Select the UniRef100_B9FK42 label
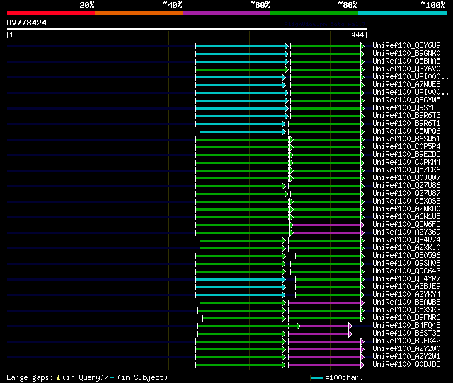Image resolution: width=453 pixels, height=383 pixels. (x=406, y=341)
